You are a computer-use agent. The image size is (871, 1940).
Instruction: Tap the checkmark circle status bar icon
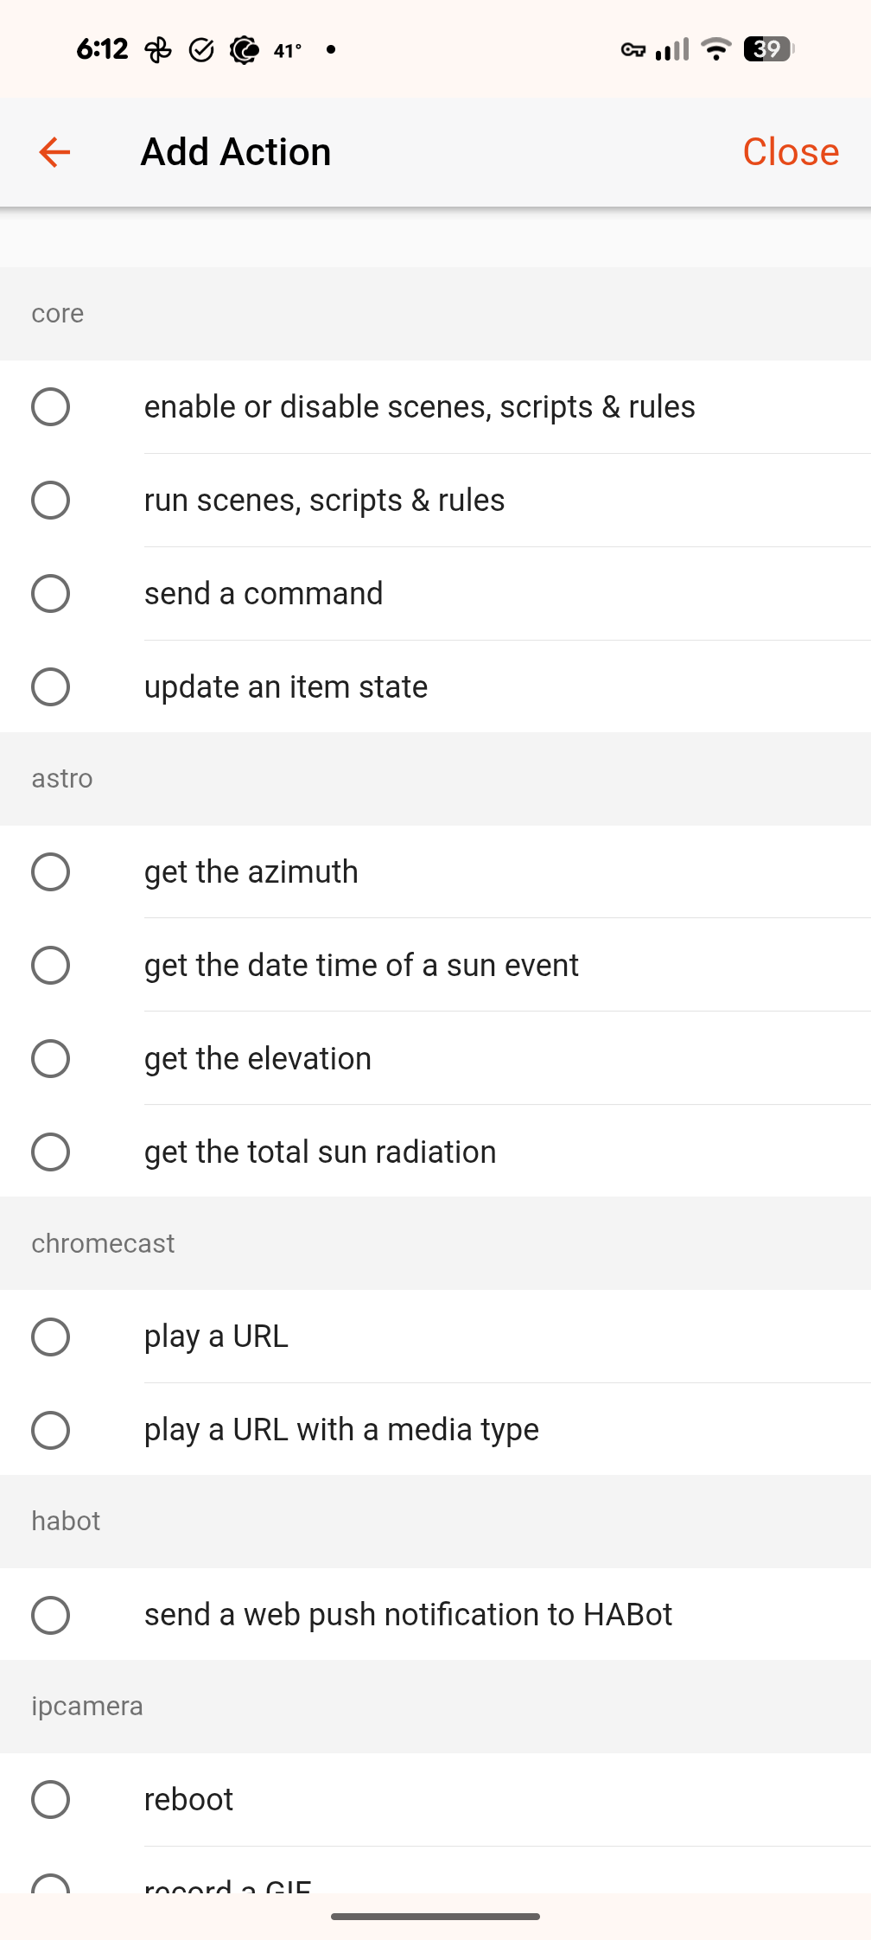click(201, 50)
